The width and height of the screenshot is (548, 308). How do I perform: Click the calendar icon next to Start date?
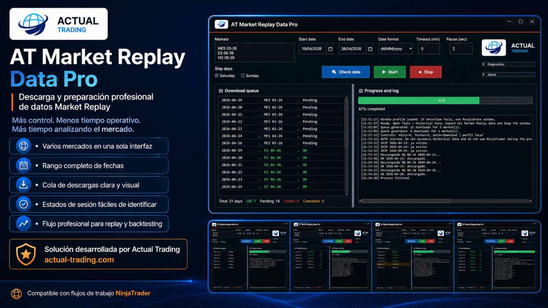(x=330, y=49)
